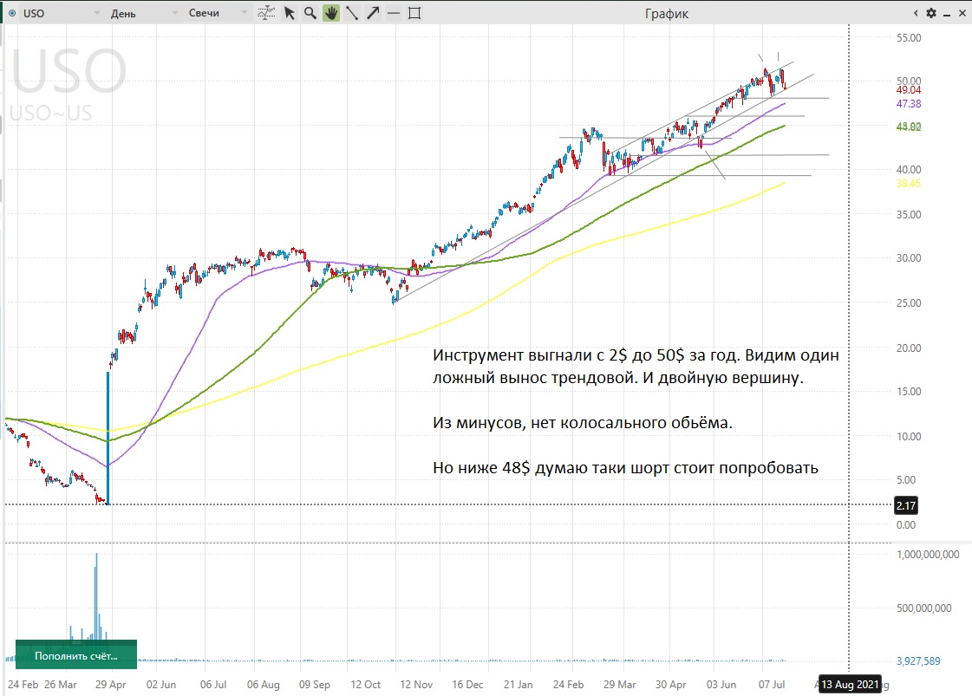Click the tallest volume bar near 29 Apr
The image size is (972, 696).
click(x=96, y=607)
